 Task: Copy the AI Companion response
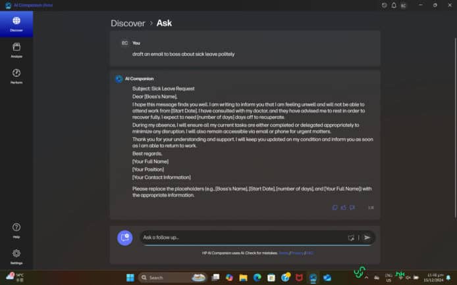coord(335,208)
